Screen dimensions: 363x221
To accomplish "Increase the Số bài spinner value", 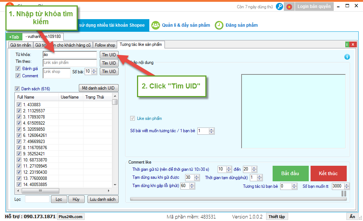I will 94,70.
